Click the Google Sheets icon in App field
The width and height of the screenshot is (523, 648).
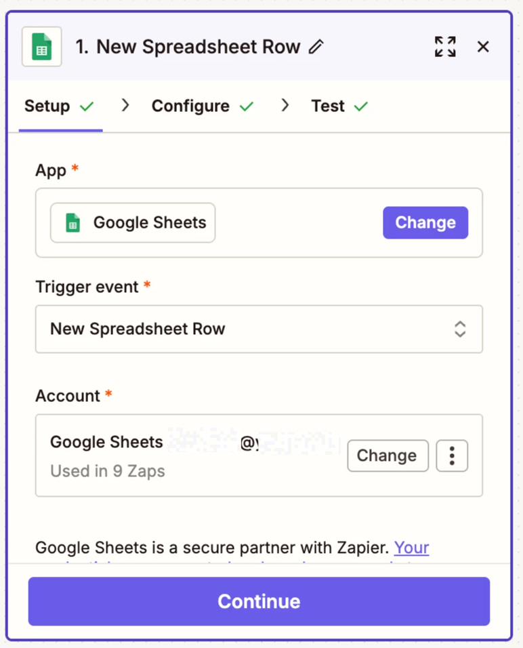(x=72, y=223)
